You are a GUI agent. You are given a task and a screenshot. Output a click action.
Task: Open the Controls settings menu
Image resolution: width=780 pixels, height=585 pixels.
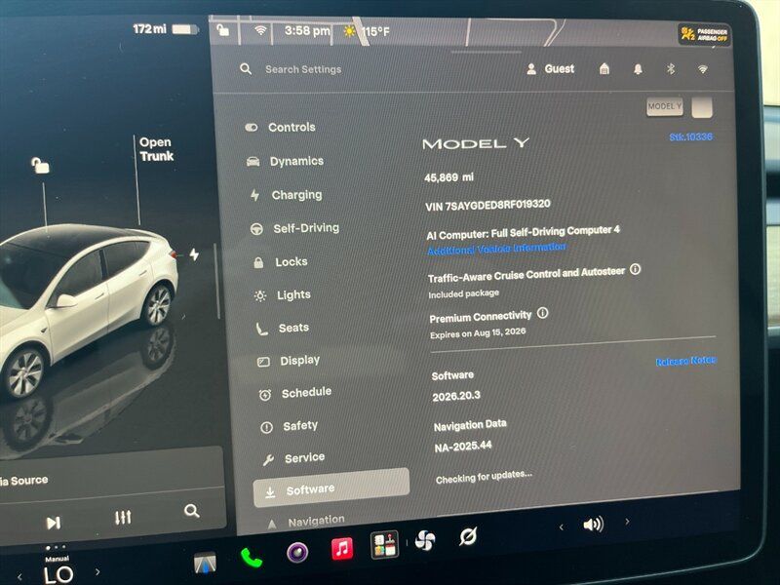click(x=281, y=128)
